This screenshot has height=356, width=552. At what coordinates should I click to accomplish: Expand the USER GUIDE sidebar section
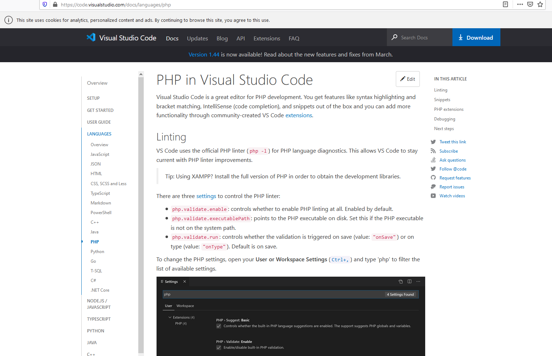(99, 122)
